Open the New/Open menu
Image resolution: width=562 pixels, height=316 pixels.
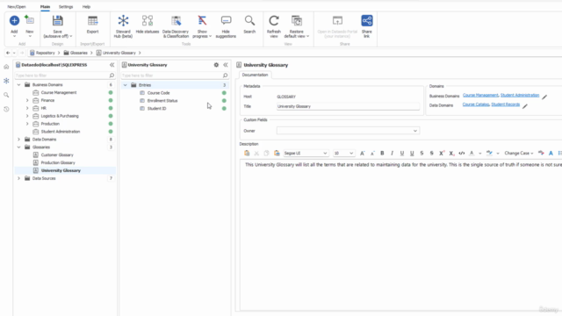[x=17, y=7]
